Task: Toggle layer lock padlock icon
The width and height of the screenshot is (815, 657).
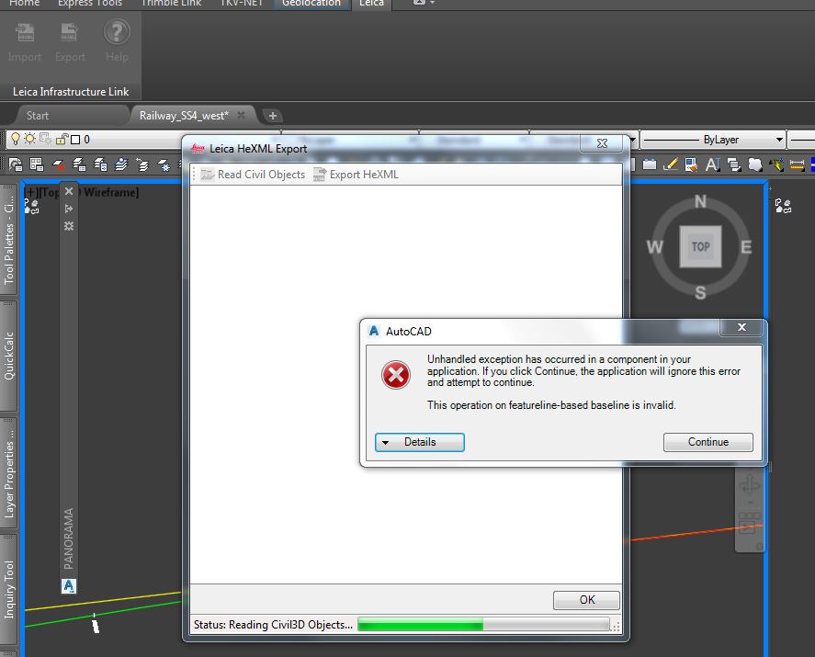Action: click(x=62, y=139)
